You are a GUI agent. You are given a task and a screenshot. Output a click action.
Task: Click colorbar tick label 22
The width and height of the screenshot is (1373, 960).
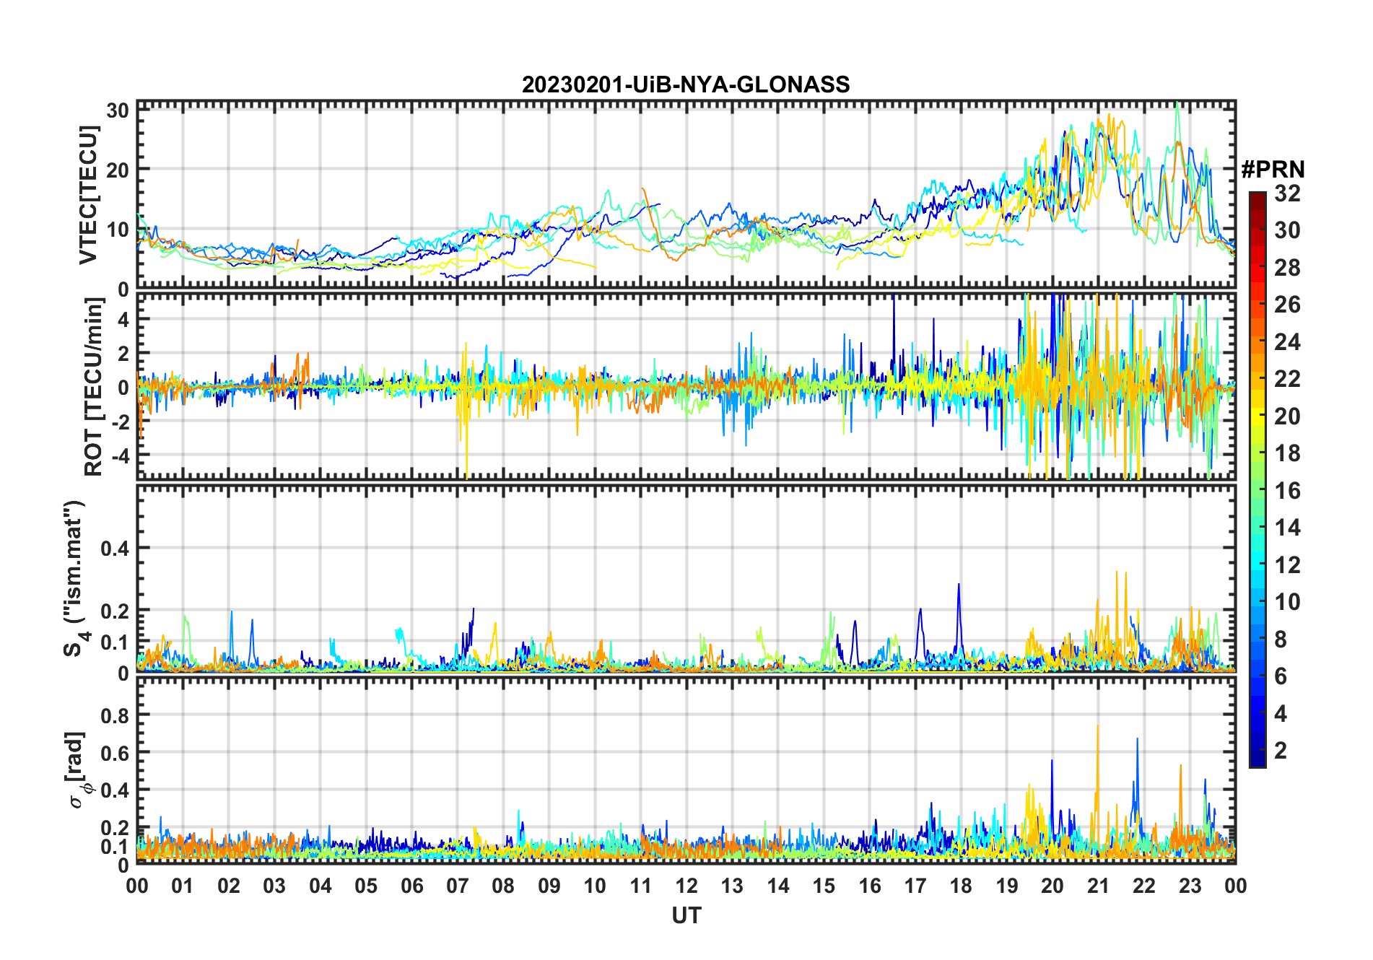[x=1287, y=379]
